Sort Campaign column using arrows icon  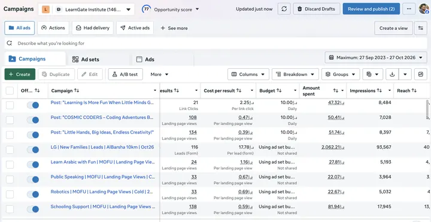77,91
